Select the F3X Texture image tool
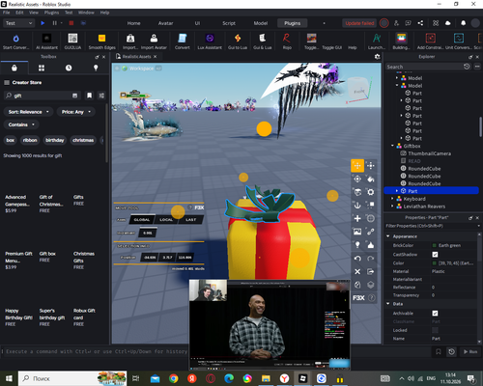The image size is (483, 386). [x=357, y=232]
